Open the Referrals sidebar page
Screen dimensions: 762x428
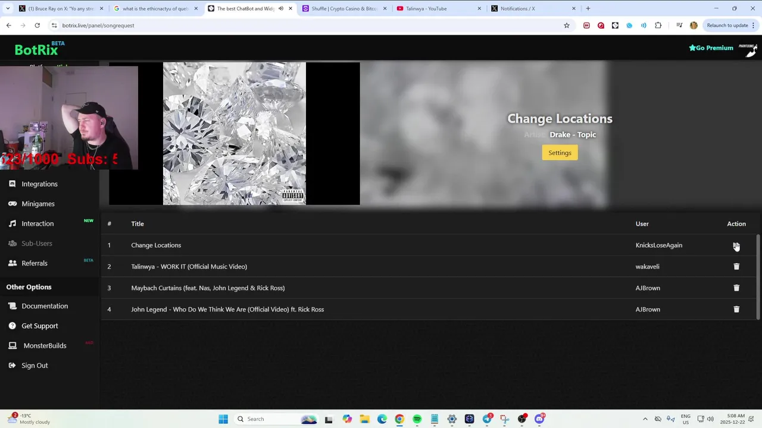(35, 263)
